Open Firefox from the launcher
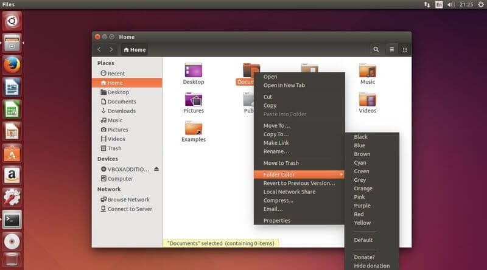Viewport: 487px width, 270px height. tap(12, 65)
